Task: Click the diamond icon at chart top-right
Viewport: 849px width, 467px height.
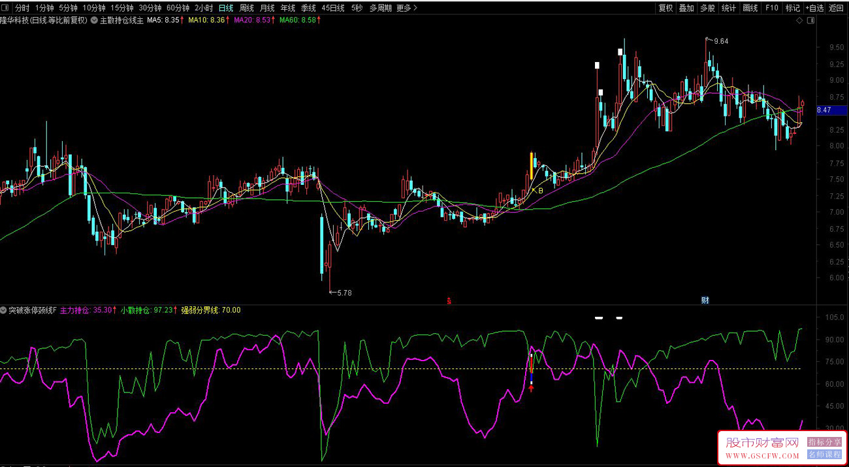Action: [799, 20]
